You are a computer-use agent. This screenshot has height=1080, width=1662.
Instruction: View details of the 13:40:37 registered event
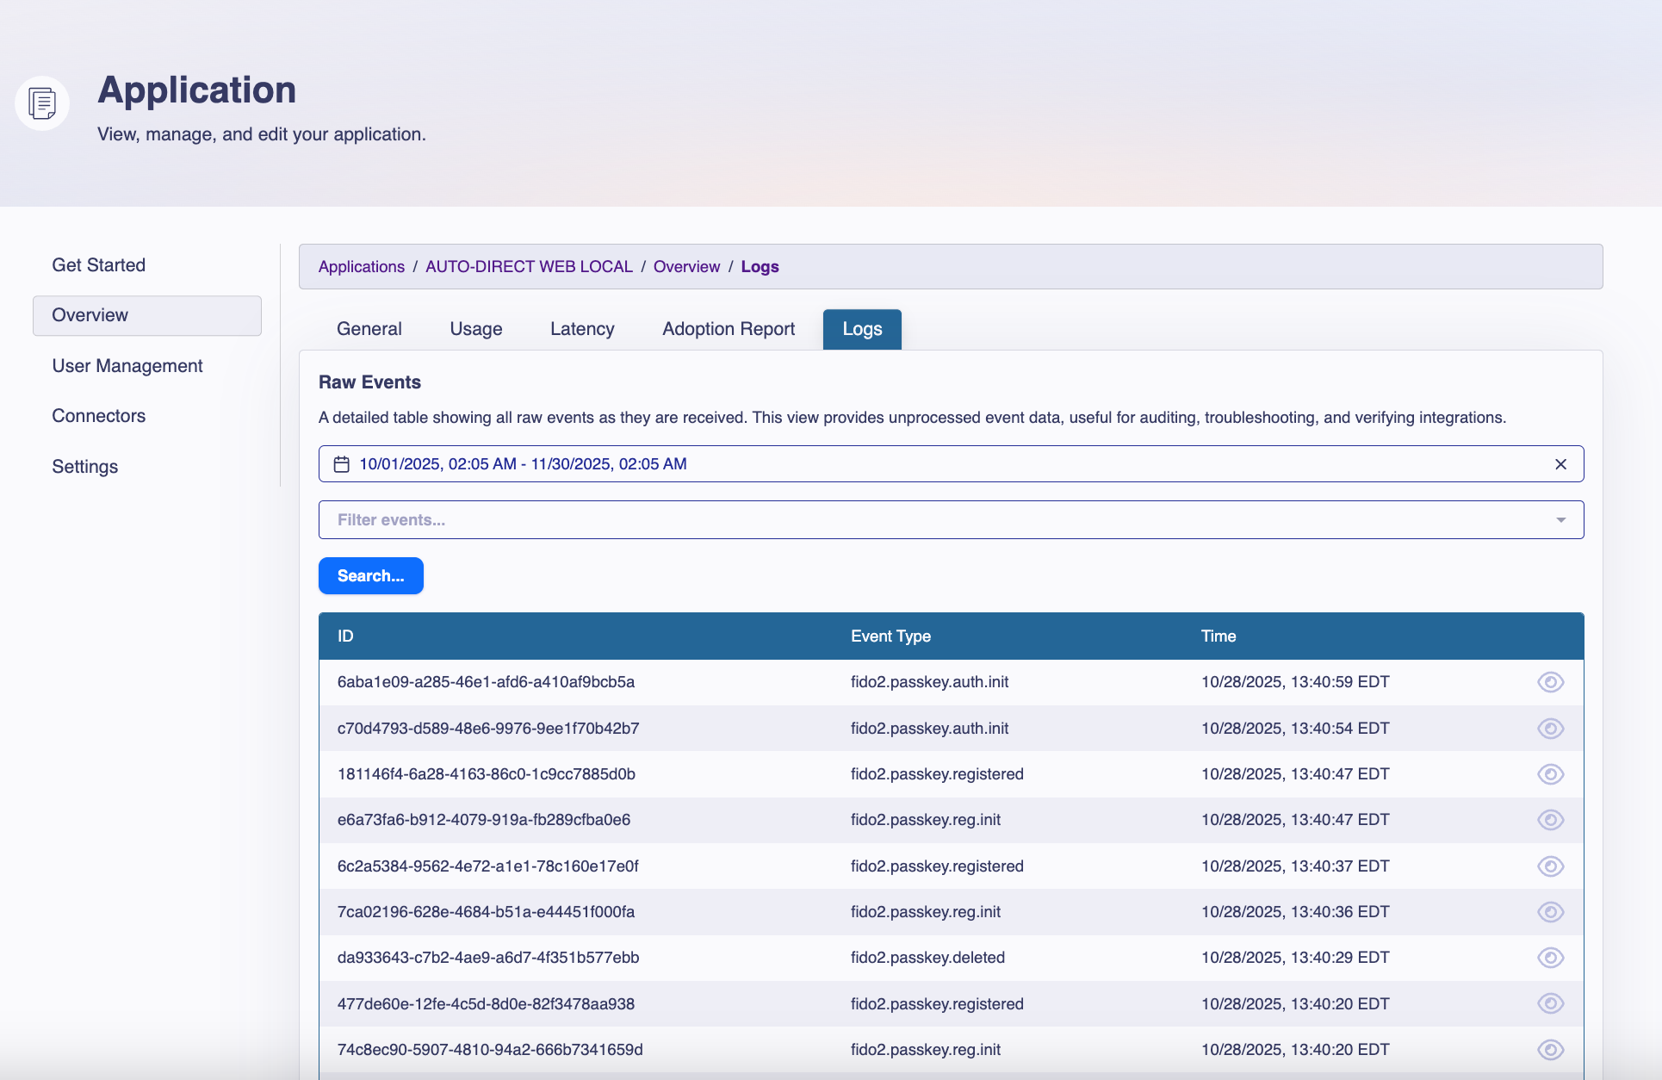pyautogui.click(x=1551, y=866)
